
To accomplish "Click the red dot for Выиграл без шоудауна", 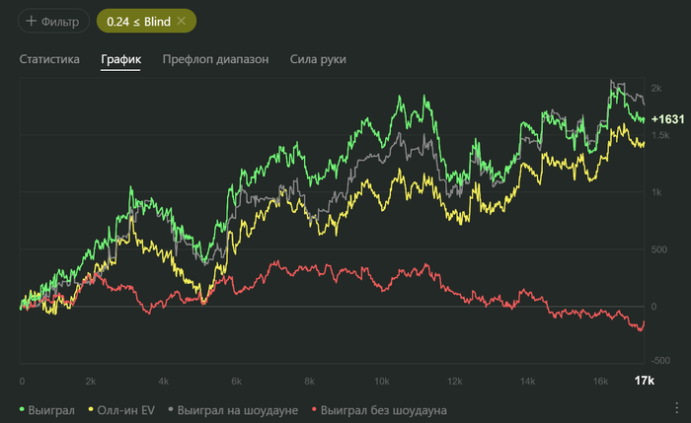I will (x=316, y=409).
